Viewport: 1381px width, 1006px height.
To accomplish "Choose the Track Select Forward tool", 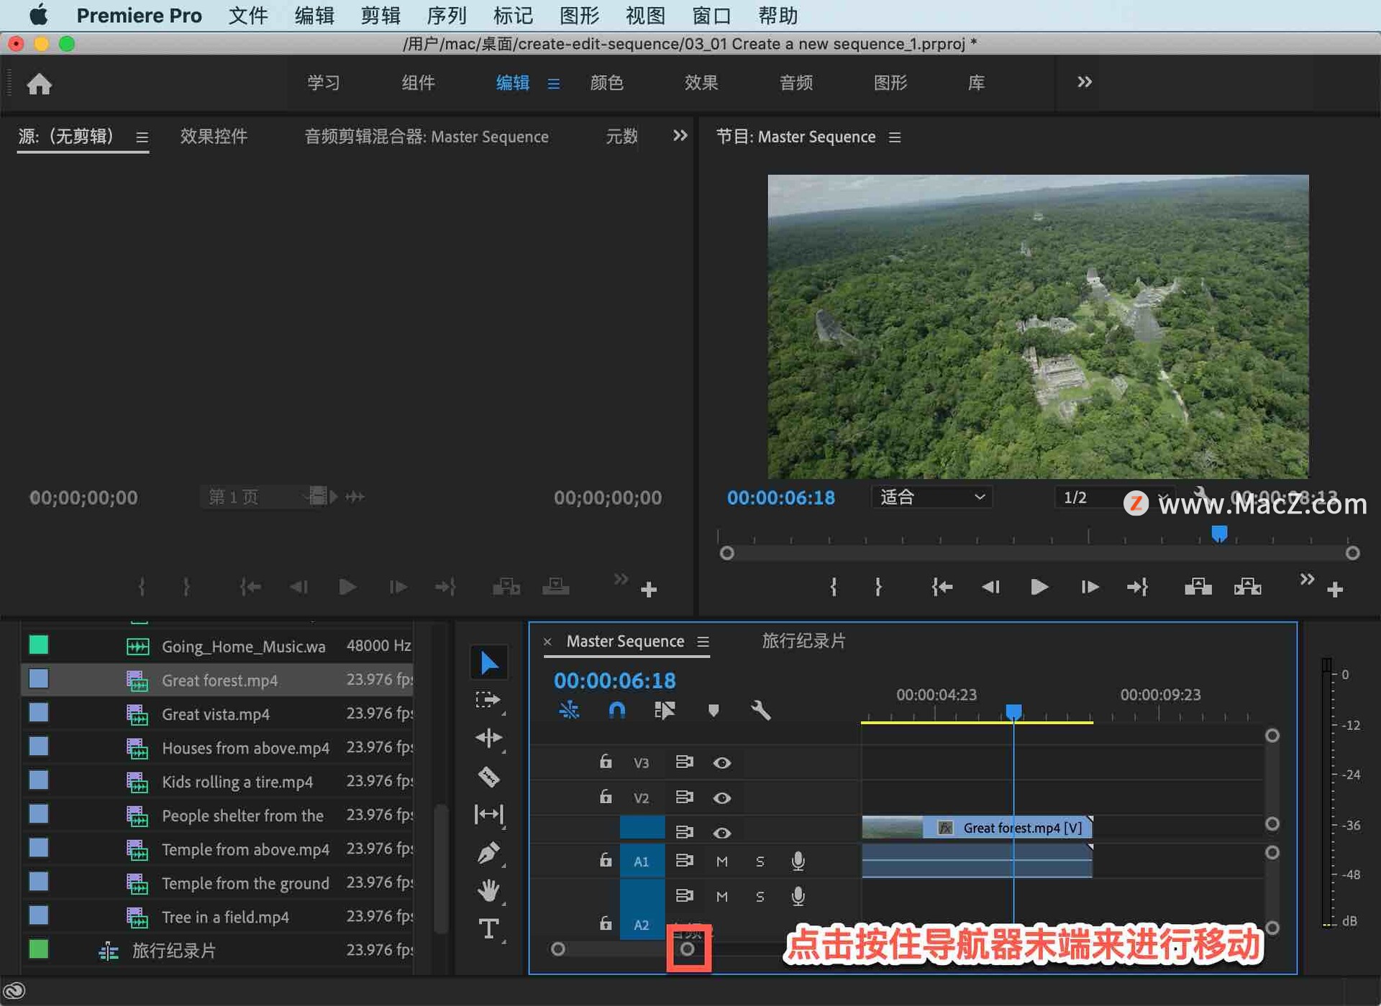I will click(x=488, y=700).
